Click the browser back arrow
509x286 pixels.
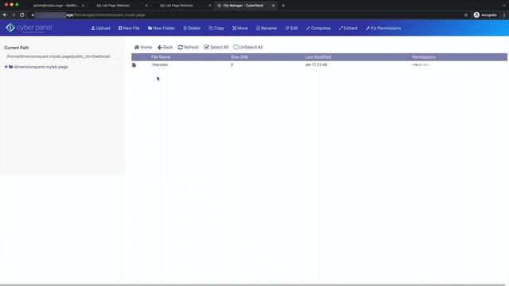click(x=5, y=15)
